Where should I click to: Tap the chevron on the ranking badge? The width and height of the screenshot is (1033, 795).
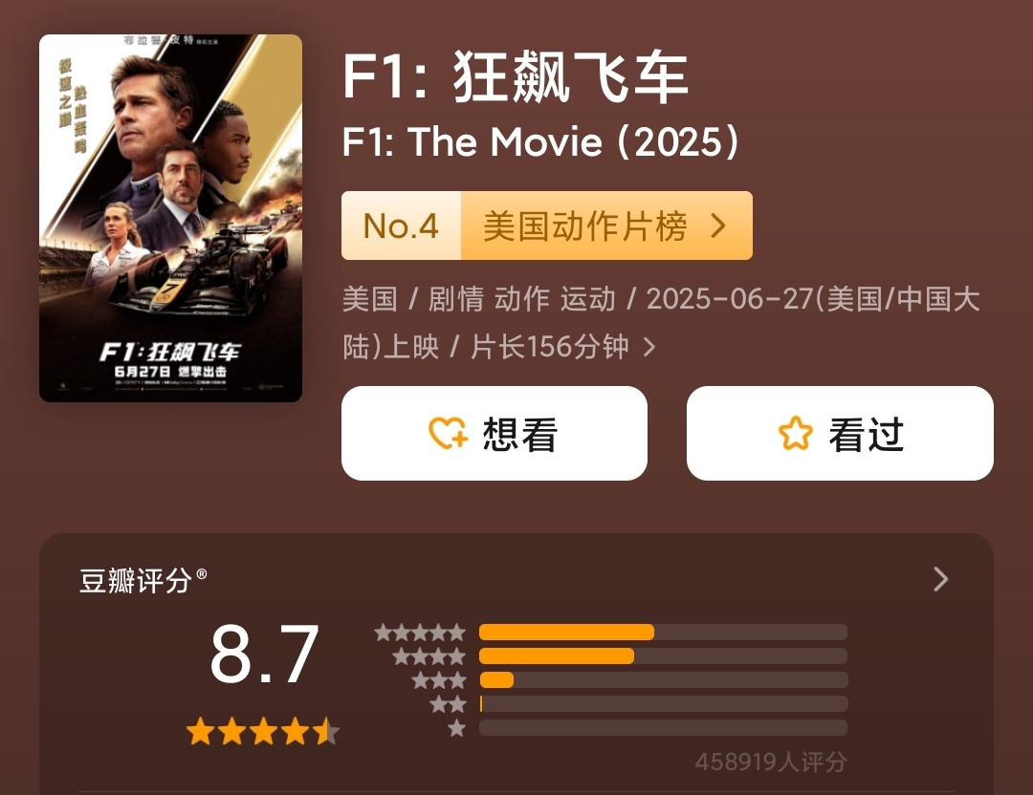coord(719,226)
